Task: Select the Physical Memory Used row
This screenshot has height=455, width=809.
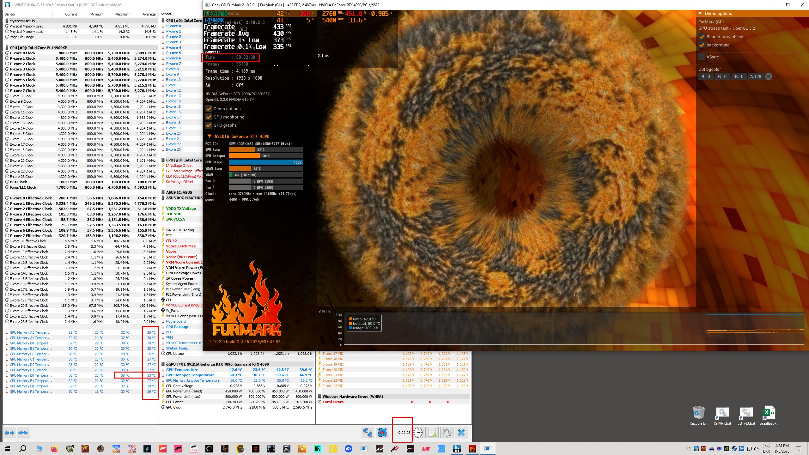Action: click(x=81, y=26)
